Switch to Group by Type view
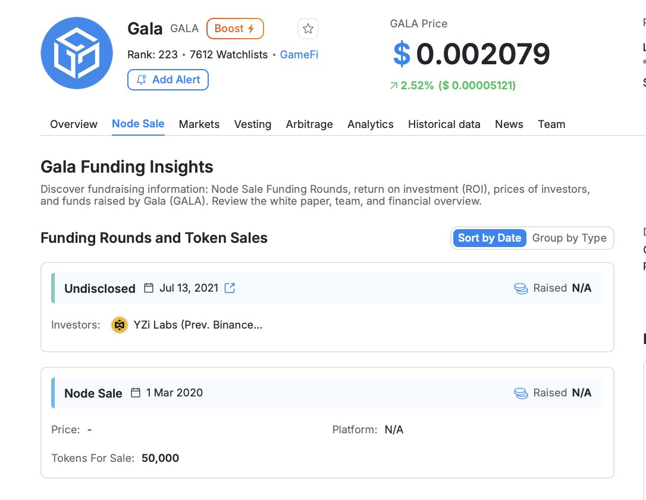This screenshot has height=500, width=646. click(569, 238)
